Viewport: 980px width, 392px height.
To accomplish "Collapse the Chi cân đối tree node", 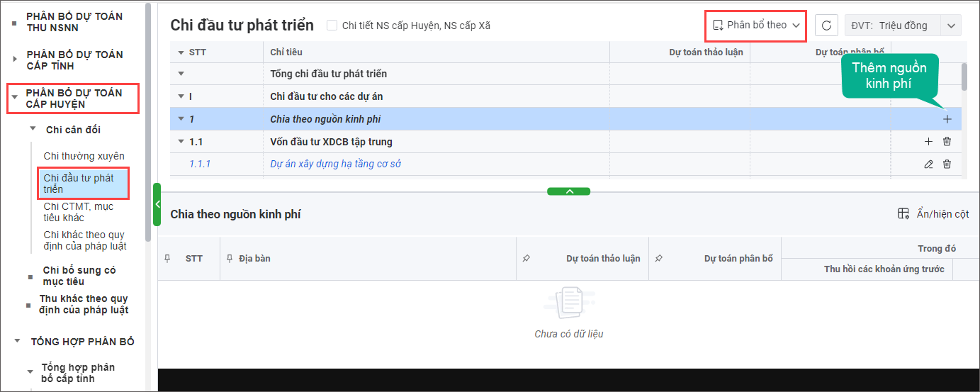I will [x=33, y=129].
